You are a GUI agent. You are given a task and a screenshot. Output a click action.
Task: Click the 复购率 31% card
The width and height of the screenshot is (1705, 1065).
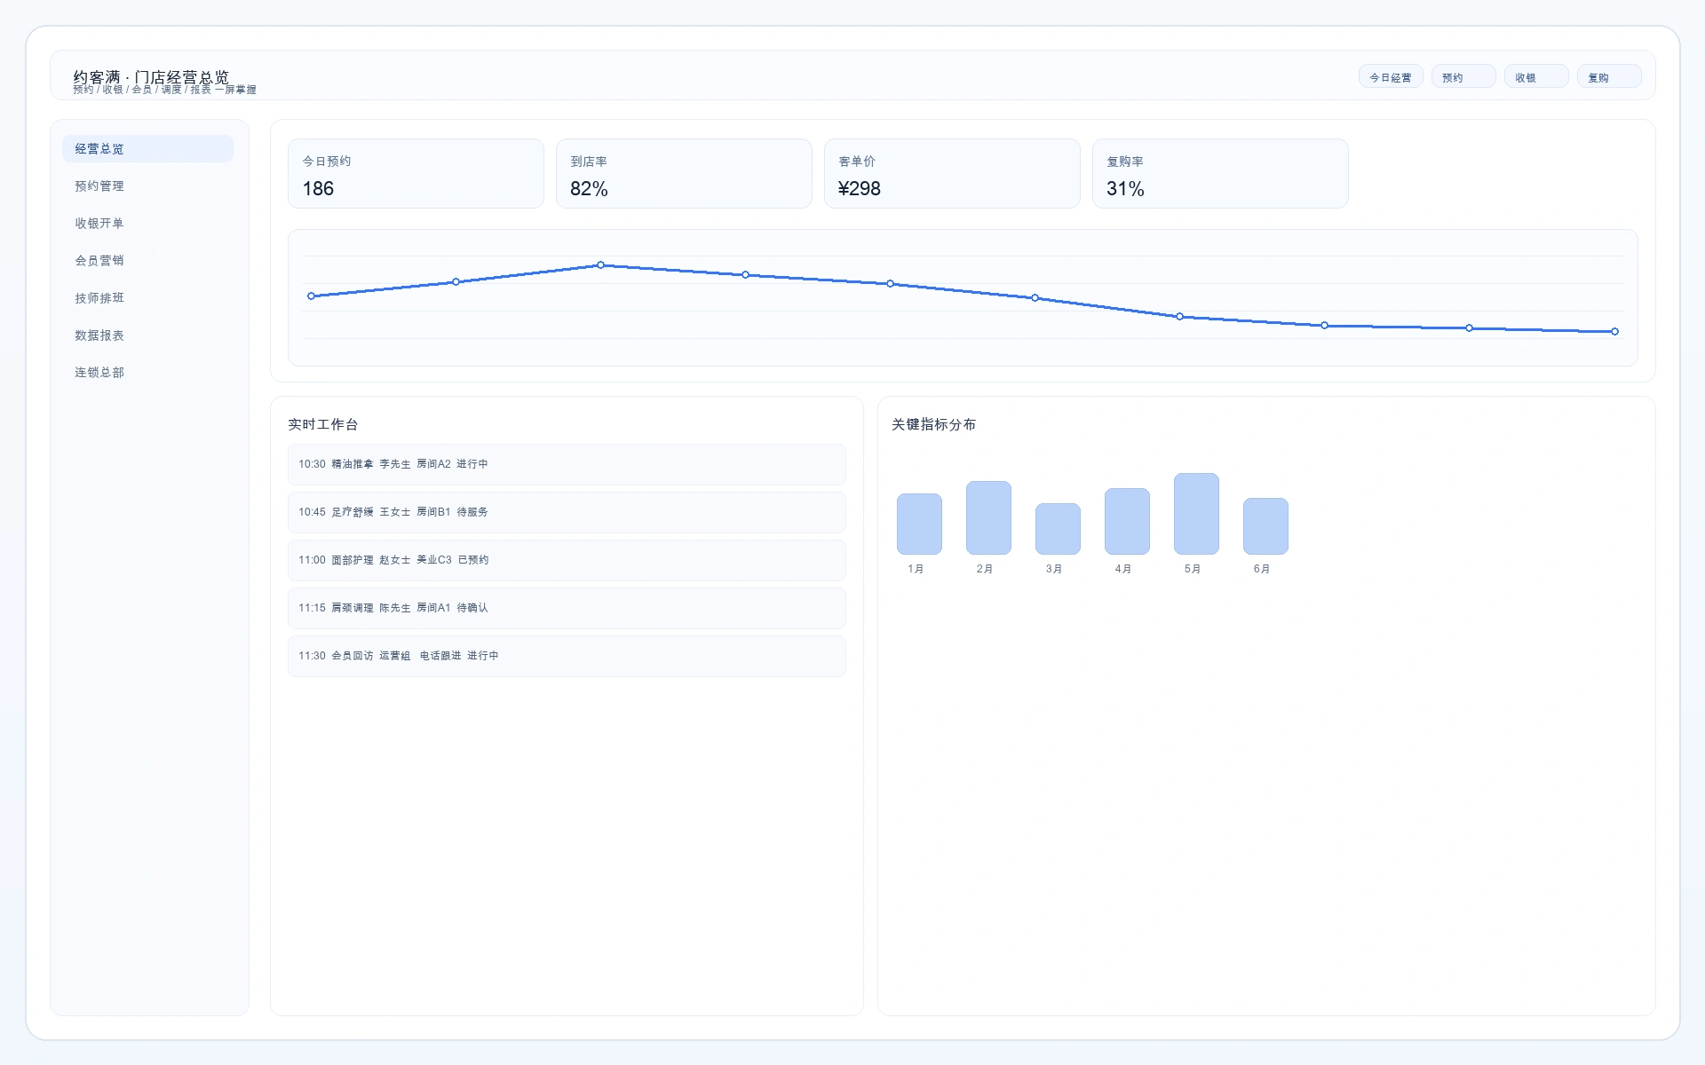[x=1219, y=174]
